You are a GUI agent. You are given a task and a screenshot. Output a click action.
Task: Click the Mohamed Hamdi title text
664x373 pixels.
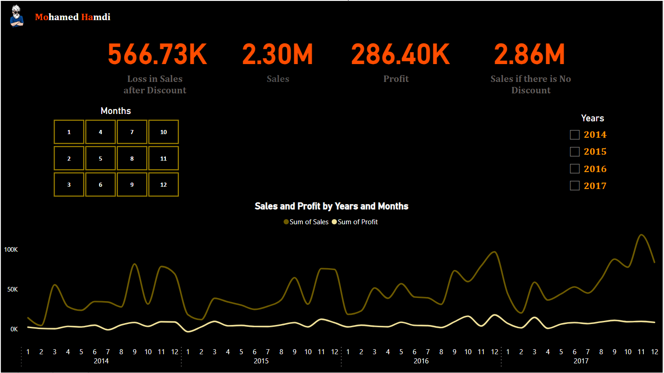tap(72, 17)
